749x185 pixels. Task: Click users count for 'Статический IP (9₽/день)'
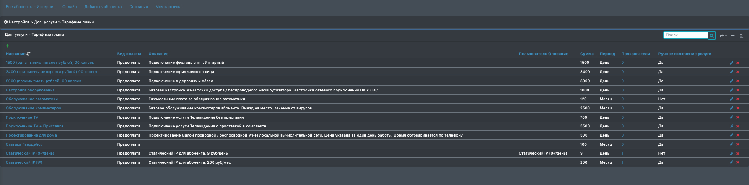(622, 153)
